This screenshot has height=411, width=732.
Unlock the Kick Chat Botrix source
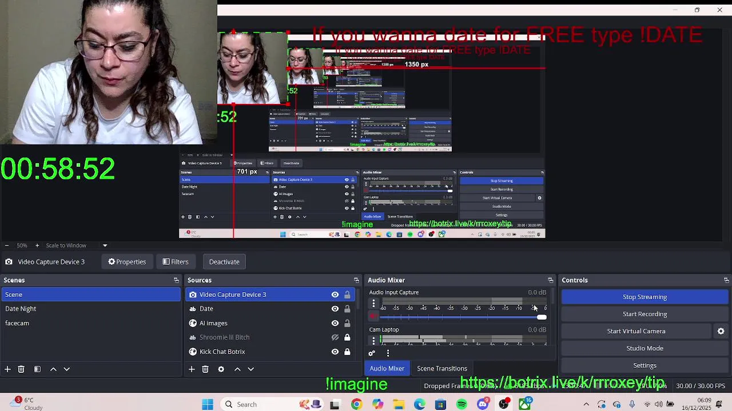coord(347,352)
